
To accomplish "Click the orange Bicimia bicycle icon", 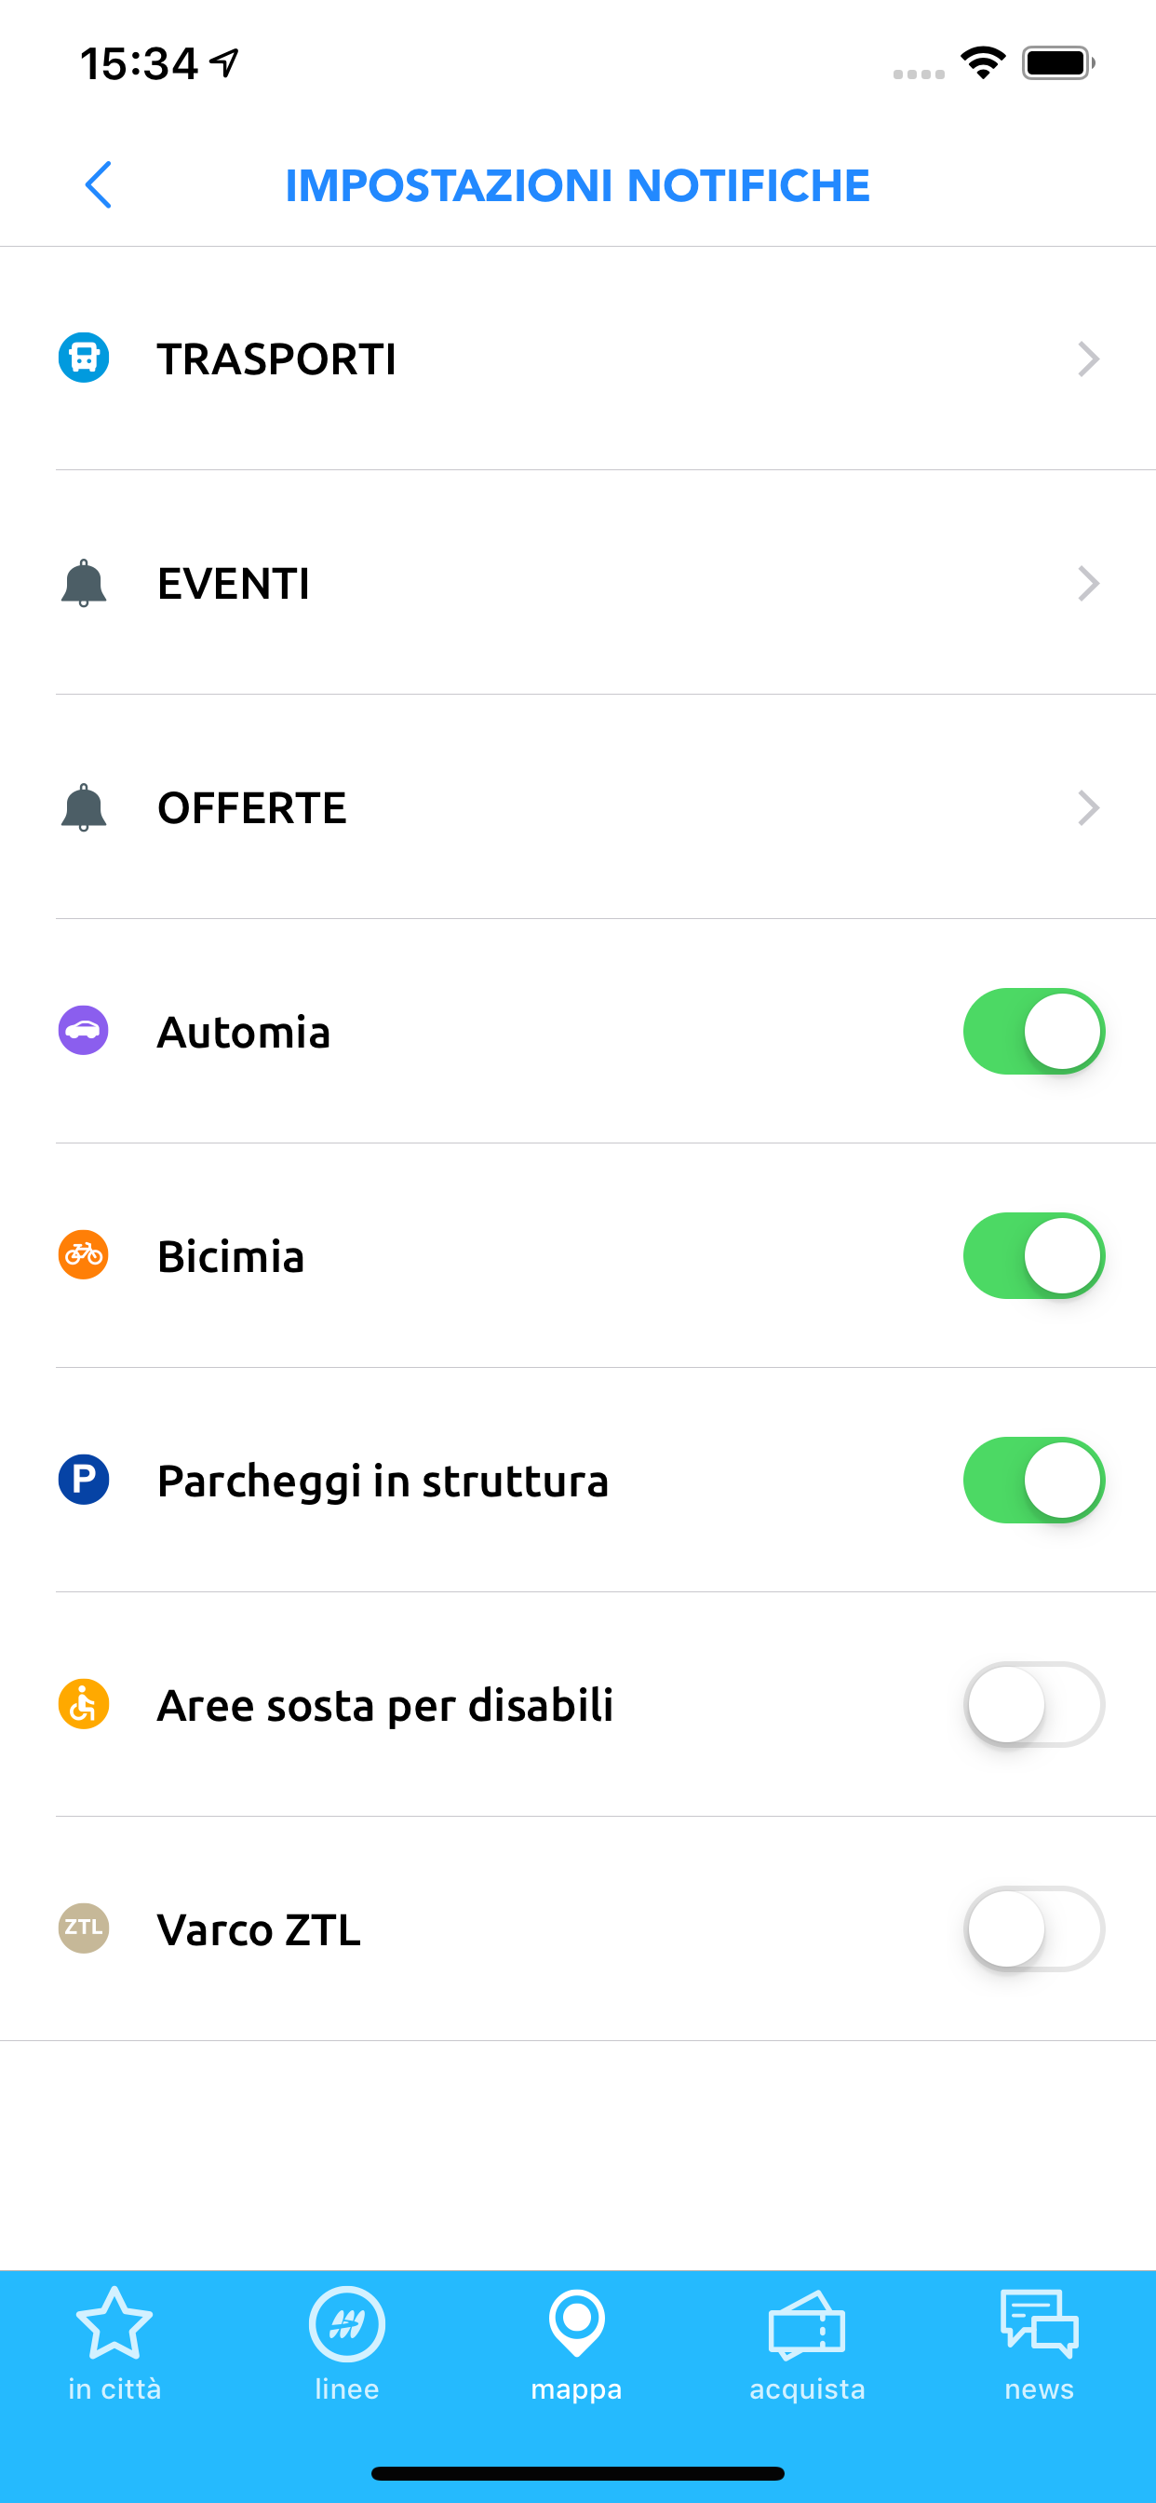I will (x=84, y=1254).
